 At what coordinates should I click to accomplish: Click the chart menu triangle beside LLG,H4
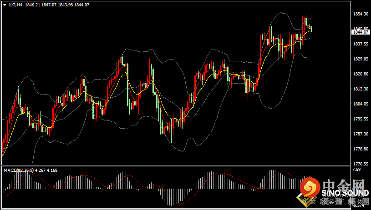[x=5, y=5]
